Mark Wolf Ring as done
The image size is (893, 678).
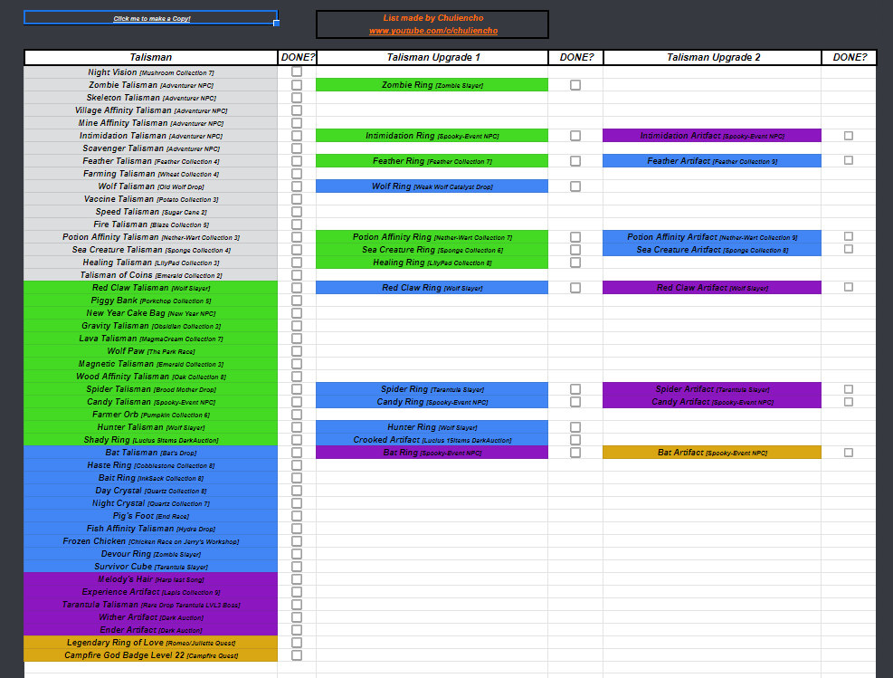575,186
